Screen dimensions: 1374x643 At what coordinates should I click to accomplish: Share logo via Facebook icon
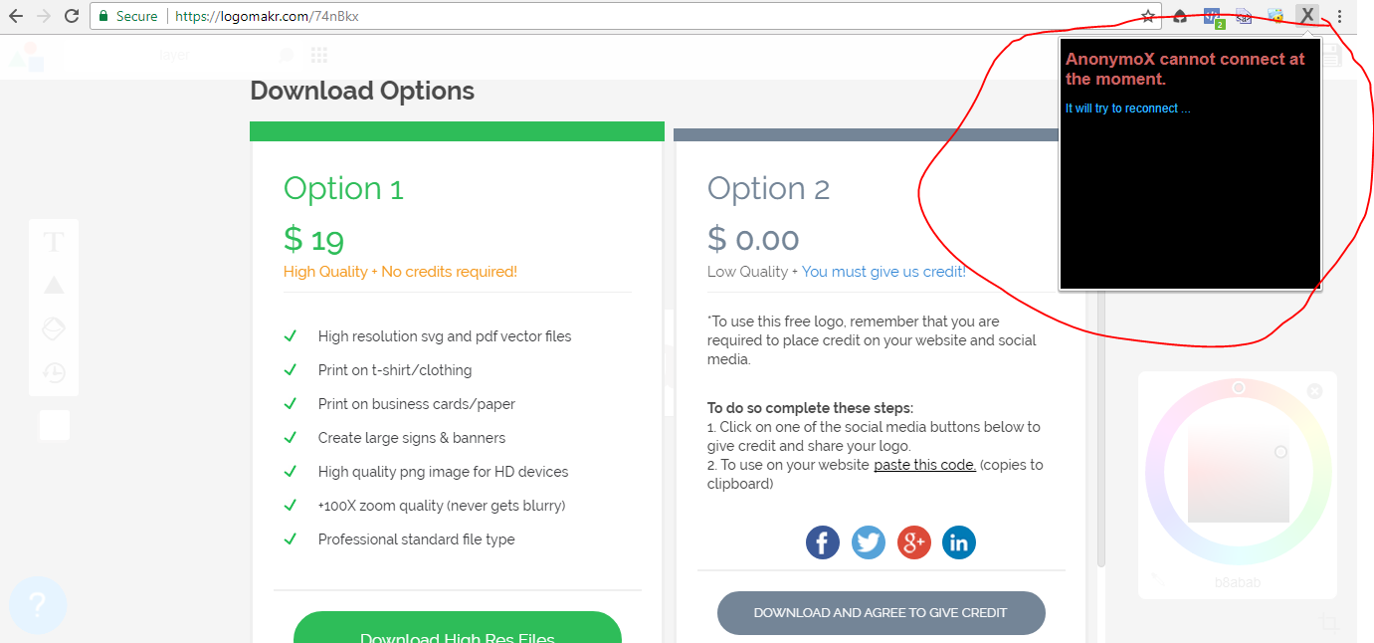click(x=822, y=542)
